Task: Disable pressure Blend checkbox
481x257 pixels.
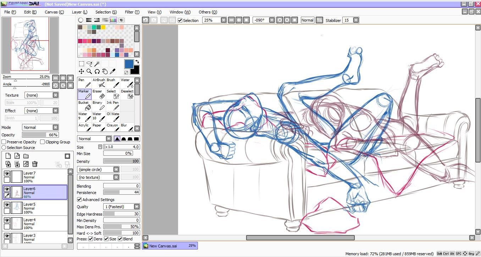Action: tap(120, 239)
